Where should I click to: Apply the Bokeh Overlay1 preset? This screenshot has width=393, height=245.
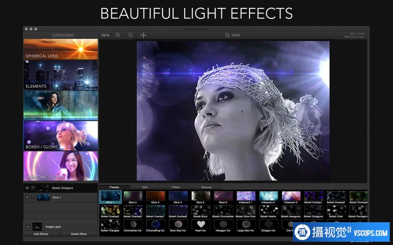(313, 197)
